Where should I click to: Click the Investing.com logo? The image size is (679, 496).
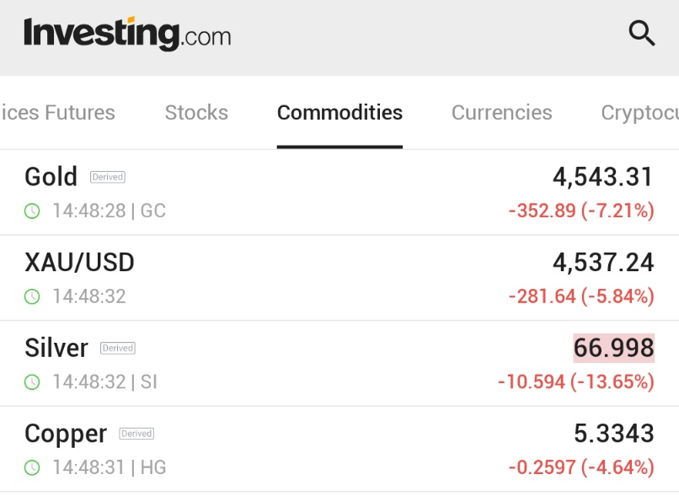coord(127,34)
